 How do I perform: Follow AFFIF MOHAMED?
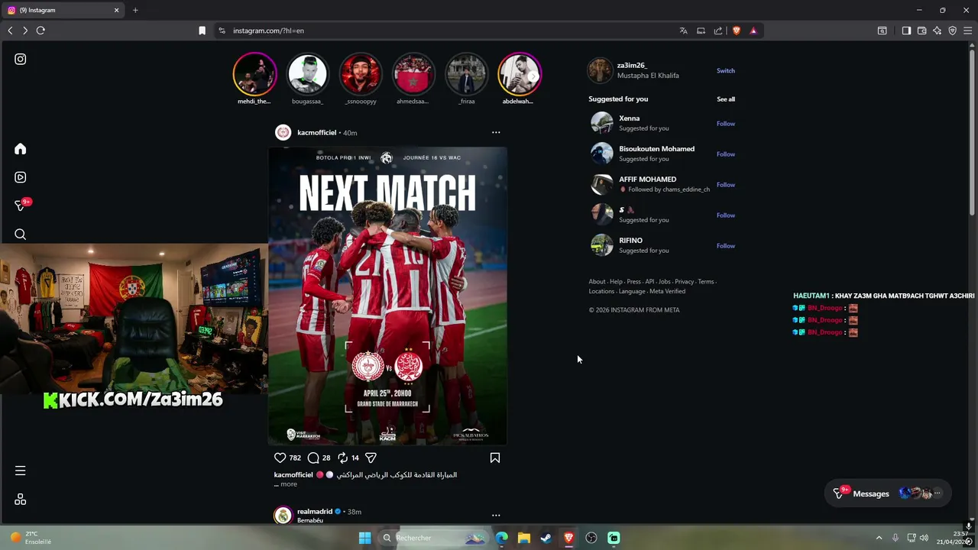pyautogui.click(x=726, y=184)
